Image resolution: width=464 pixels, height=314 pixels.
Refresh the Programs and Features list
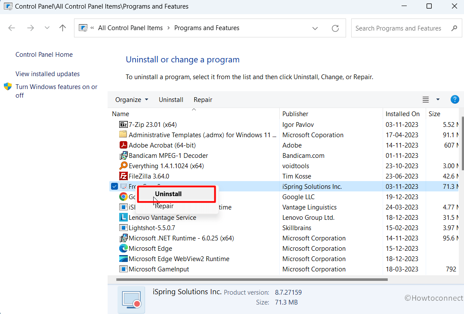click(x=335, y=28)
